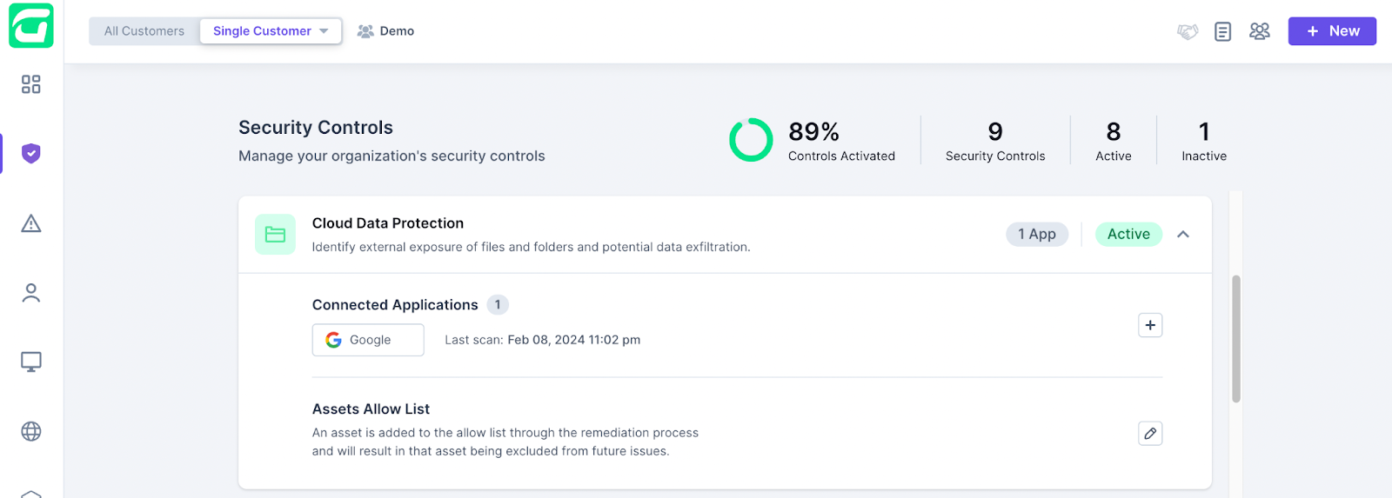1392x498 pixels.
Task: Collapse the Cloud Data Protection section
Action: [1183, 235]
